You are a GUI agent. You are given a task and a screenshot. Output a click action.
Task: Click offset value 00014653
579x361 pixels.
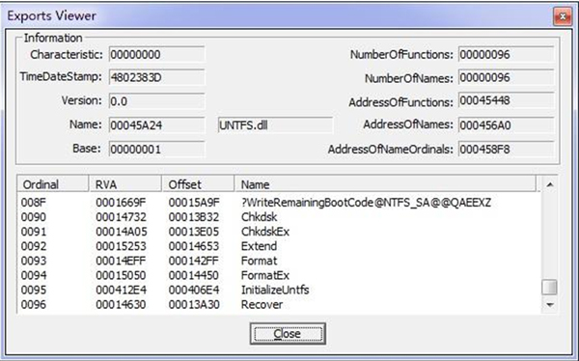click(194, 246)
